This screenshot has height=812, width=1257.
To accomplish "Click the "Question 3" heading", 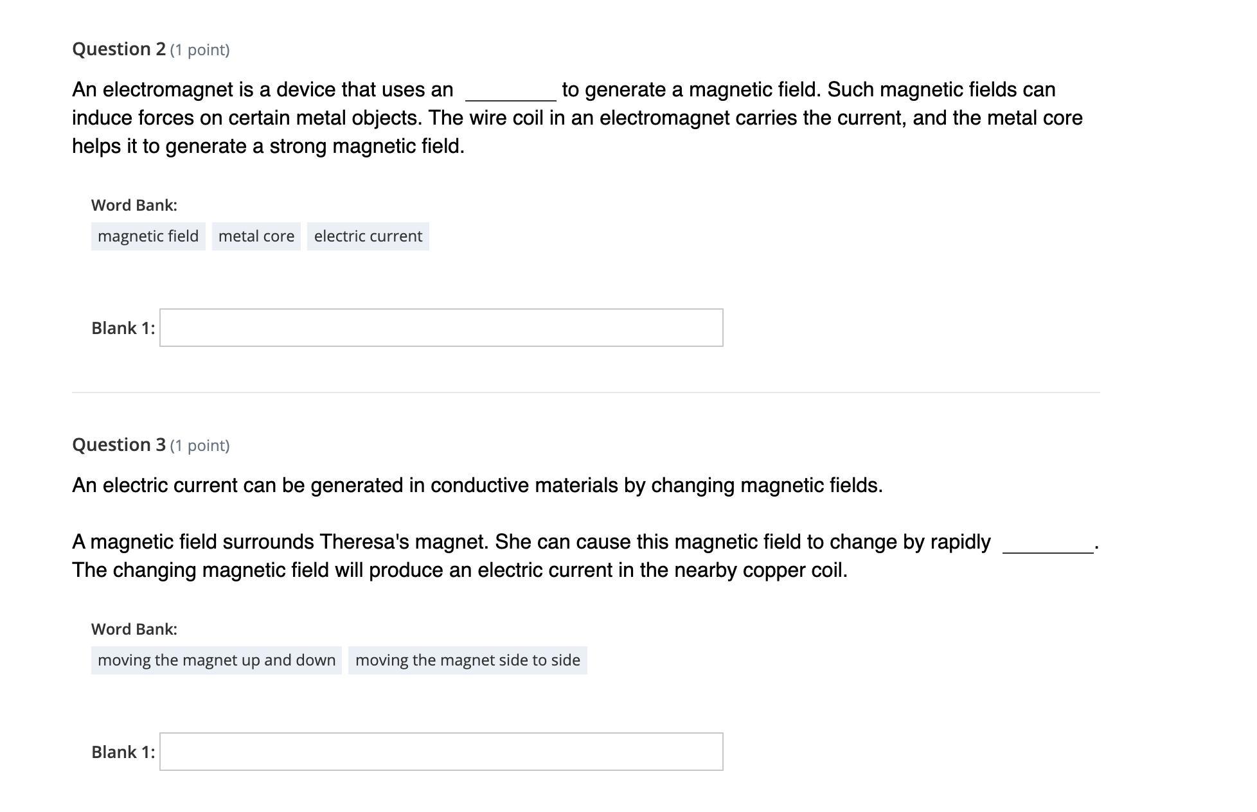I will (119, 445).
